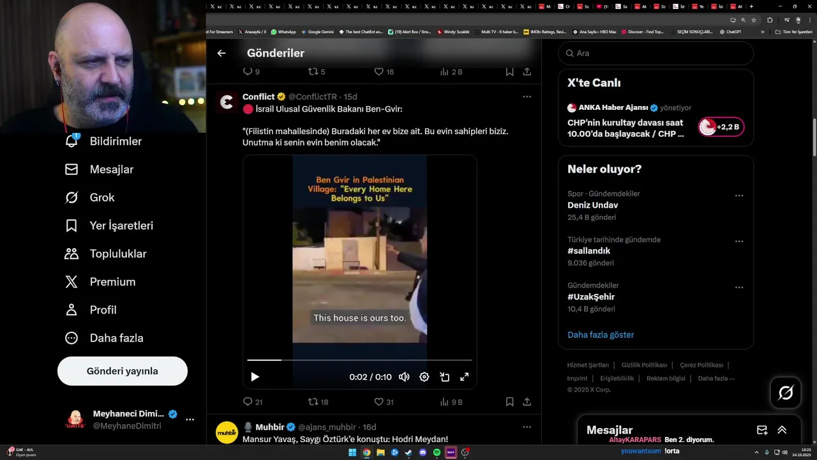Open more options on the Conflict post
817x460 pixels.
[527, 96]
